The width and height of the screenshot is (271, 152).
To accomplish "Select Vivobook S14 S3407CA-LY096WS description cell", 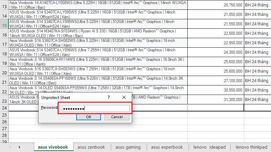I will coord(98,52).
